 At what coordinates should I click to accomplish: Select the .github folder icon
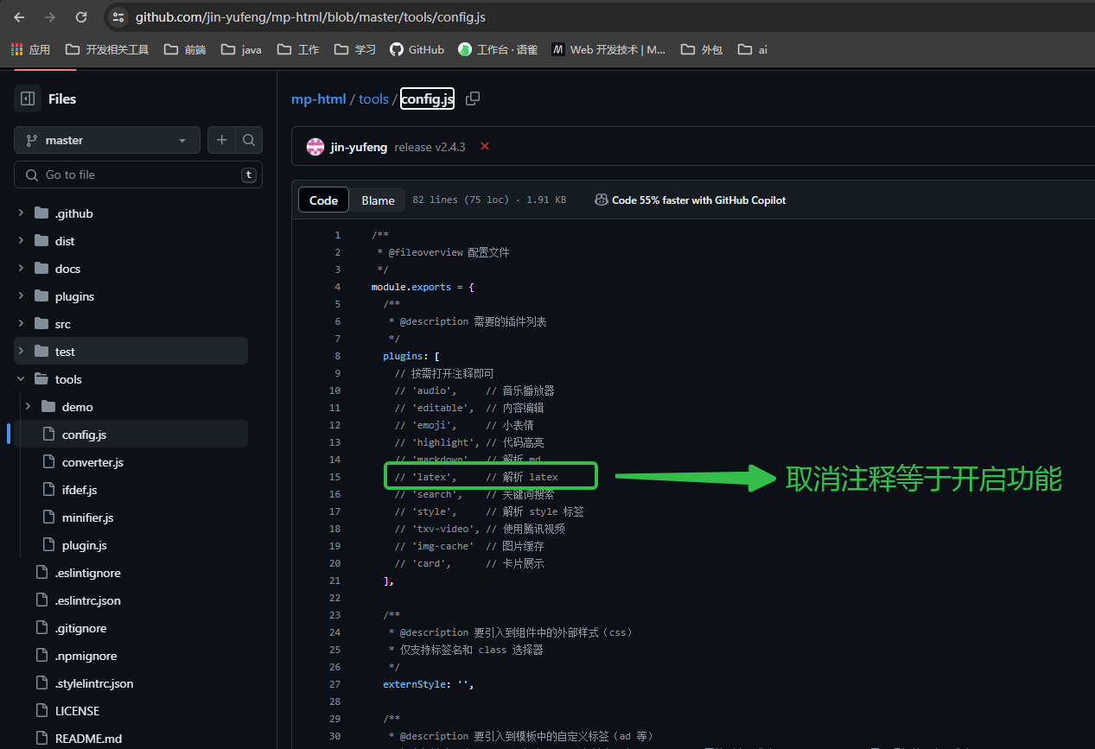41,213
